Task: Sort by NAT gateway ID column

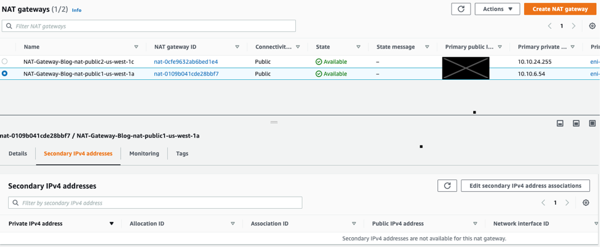Action: 237,47
